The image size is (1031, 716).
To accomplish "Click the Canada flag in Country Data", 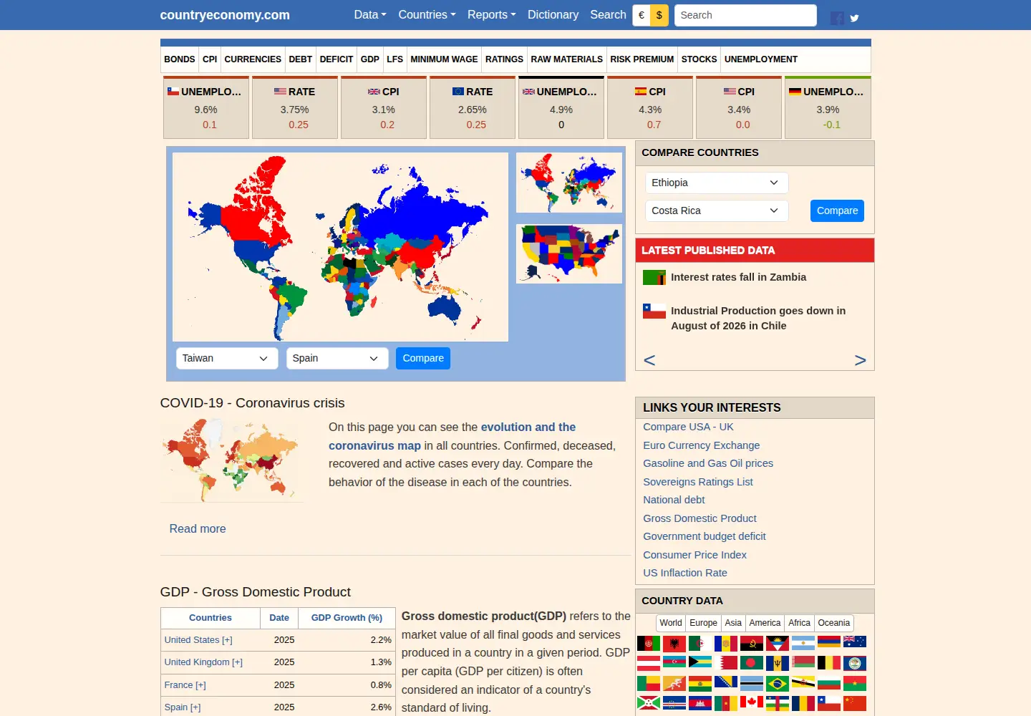I will (x=752, y=703).
